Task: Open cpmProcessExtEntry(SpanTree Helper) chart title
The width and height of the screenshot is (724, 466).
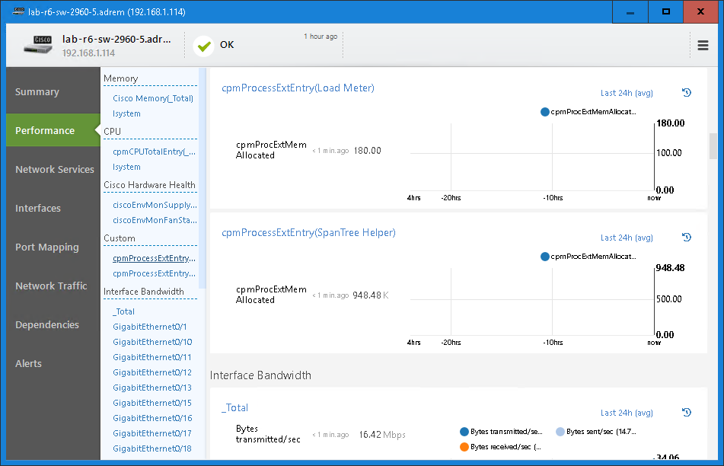Action: (308, 232)
